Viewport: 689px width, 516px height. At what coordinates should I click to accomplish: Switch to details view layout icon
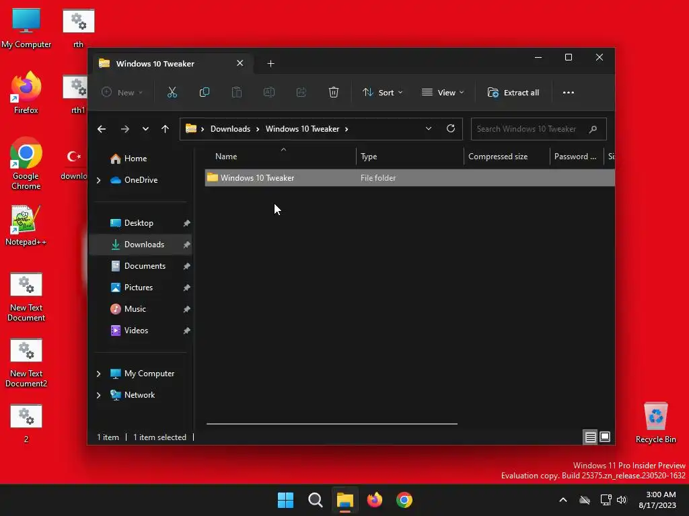[x=590, y=437]
